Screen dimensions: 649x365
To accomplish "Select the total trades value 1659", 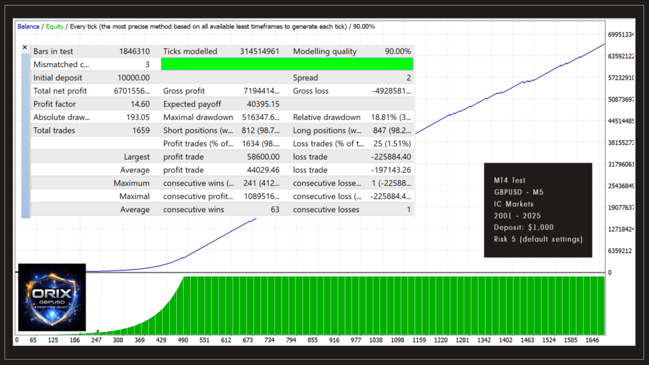I will click(x=141, y=131).
